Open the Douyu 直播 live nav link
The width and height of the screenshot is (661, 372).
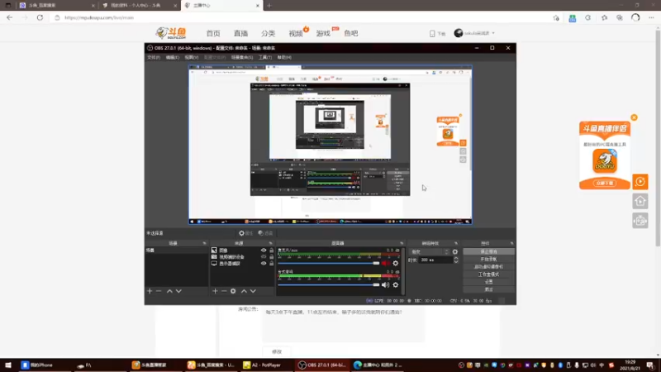coord(240,33)
